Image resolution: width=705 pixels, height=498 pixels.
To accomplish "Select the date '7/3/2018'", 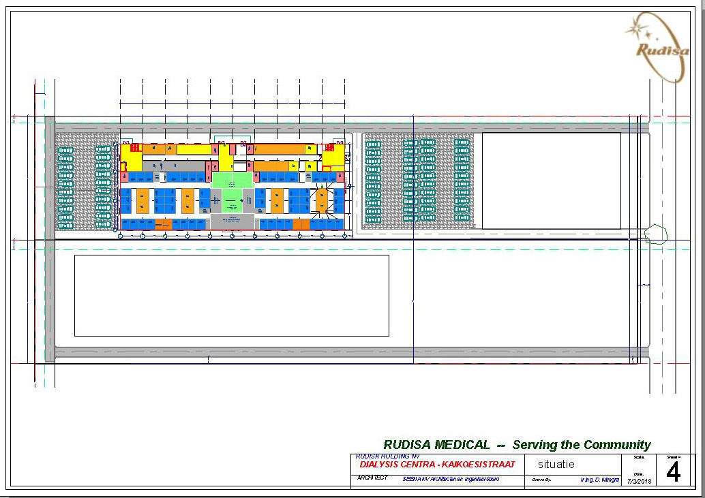I will (639, 482).
